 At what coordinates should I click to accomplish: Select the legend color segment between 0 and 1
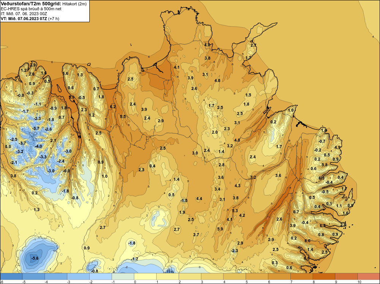tap(145, 276)
